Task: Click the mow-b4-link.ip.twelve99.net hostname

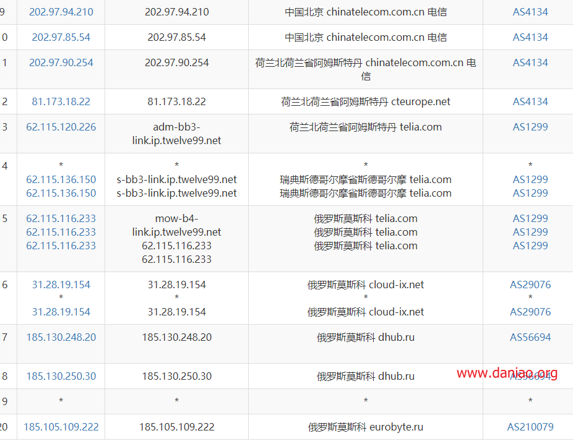Action: pos(177,225)
